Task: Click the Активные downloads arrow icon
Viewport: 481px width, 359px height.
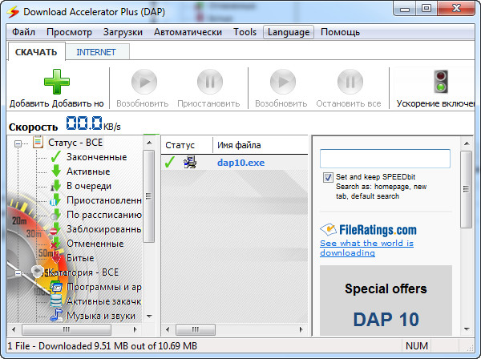Action: point(56,171)
